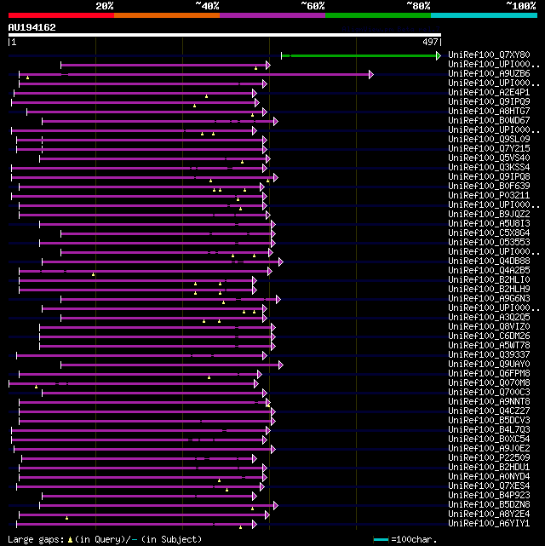
Task: Select the UniRef100_A5U8I3 label
Action: point(489,223)
